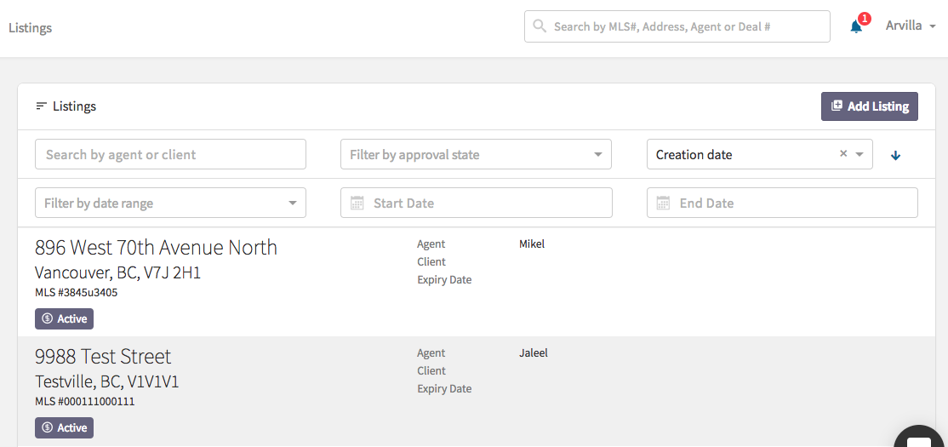Screen dimensions: 948x447
Task: Focus the Search by agent or client field
Action: pos(170,155)
